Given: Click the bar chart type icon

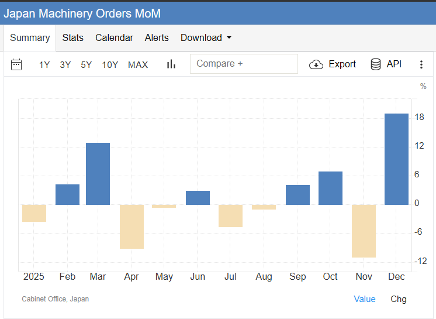Looking at the screenshot, I should [x=171, y=64].
